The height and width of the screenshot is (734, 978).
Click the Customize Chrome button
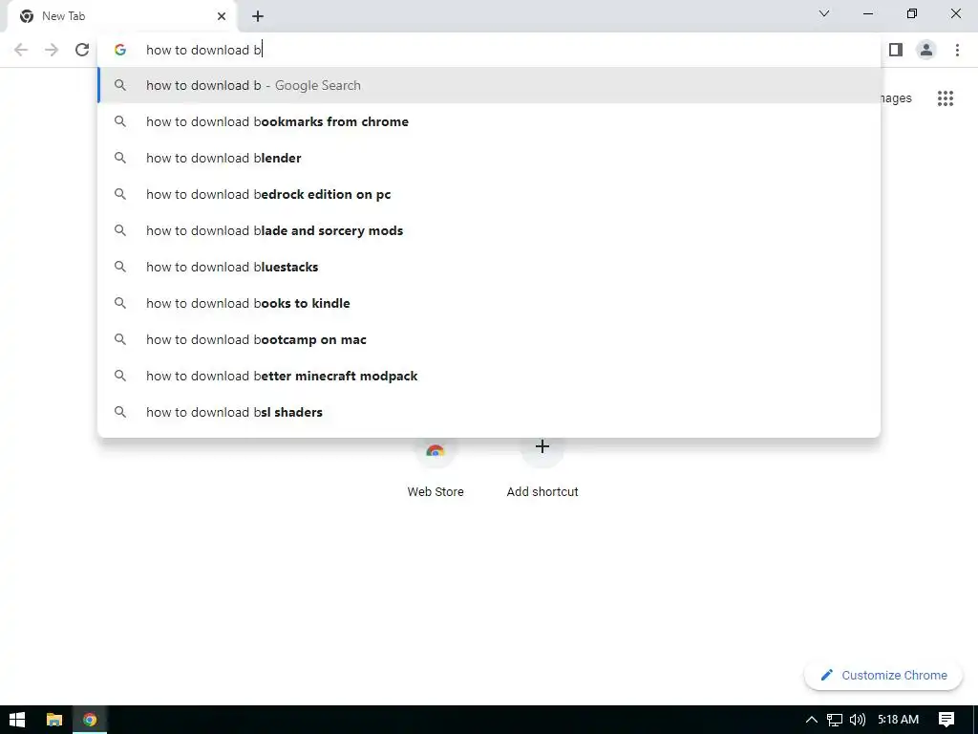coord(883,676)
